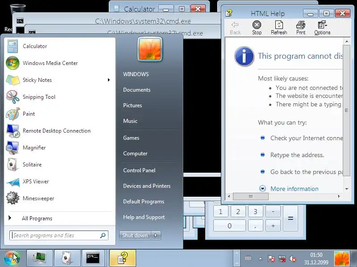This screenshot has width=357, height=267.
Task: Open XPS Viewer
Action: [x=60, y=182]
